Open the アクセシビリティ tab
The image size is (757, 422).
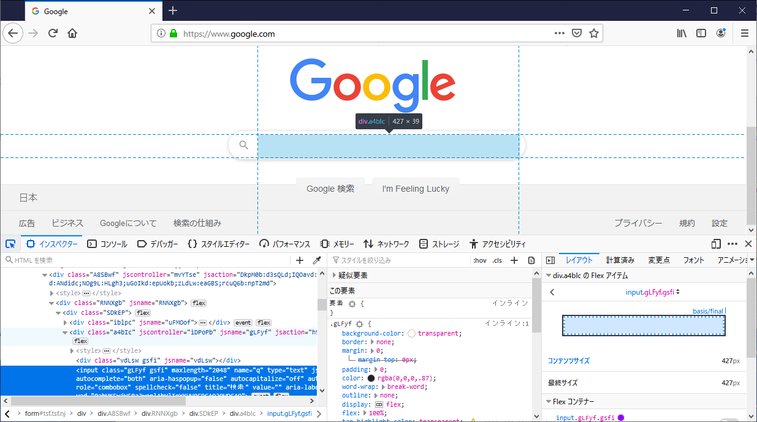[x=497, y=244]
